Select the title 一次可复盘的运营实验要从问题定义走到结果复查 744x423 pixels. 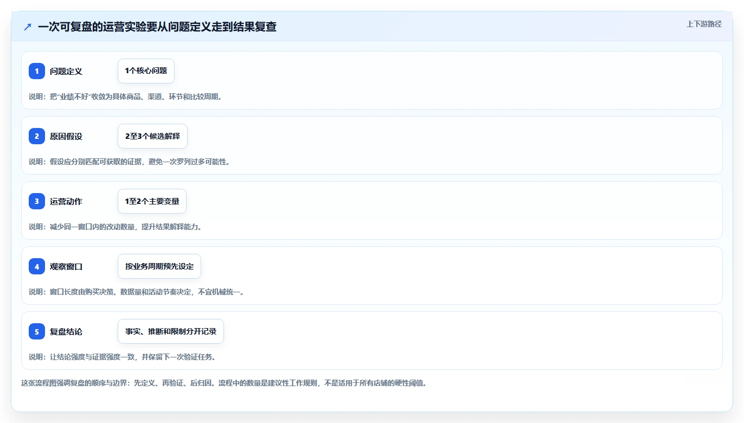click(x=157, y=27)
